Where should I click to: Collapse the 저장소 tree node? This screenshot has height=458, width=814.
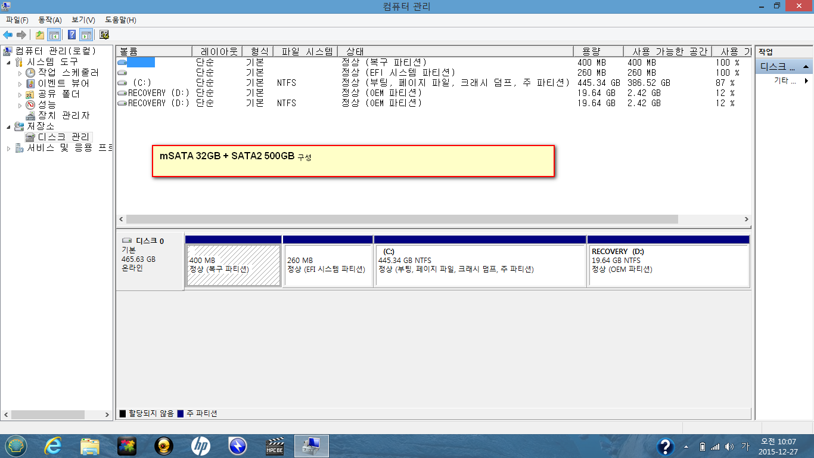pos(8,126)
